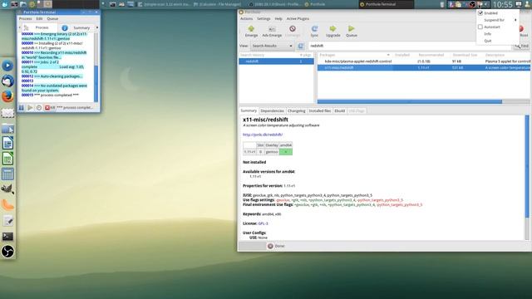Toggle the Autostart checkbox in the tray popup
532x299 pixels.
(480, 27)
